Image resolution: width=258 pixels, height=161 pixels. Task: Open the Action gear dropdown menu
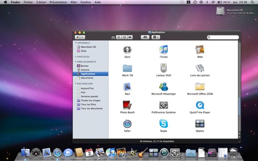click(x=156, y=37)
